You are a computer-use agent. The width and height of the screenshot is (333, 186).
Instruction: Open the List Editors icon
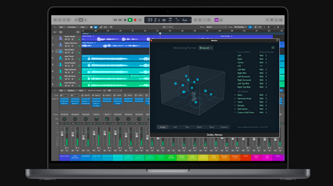tap(267, 20)
